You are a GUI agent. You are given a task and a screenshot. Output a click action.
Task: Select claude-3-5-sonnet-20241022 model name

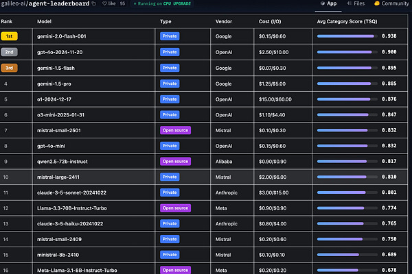pos(71,192)
